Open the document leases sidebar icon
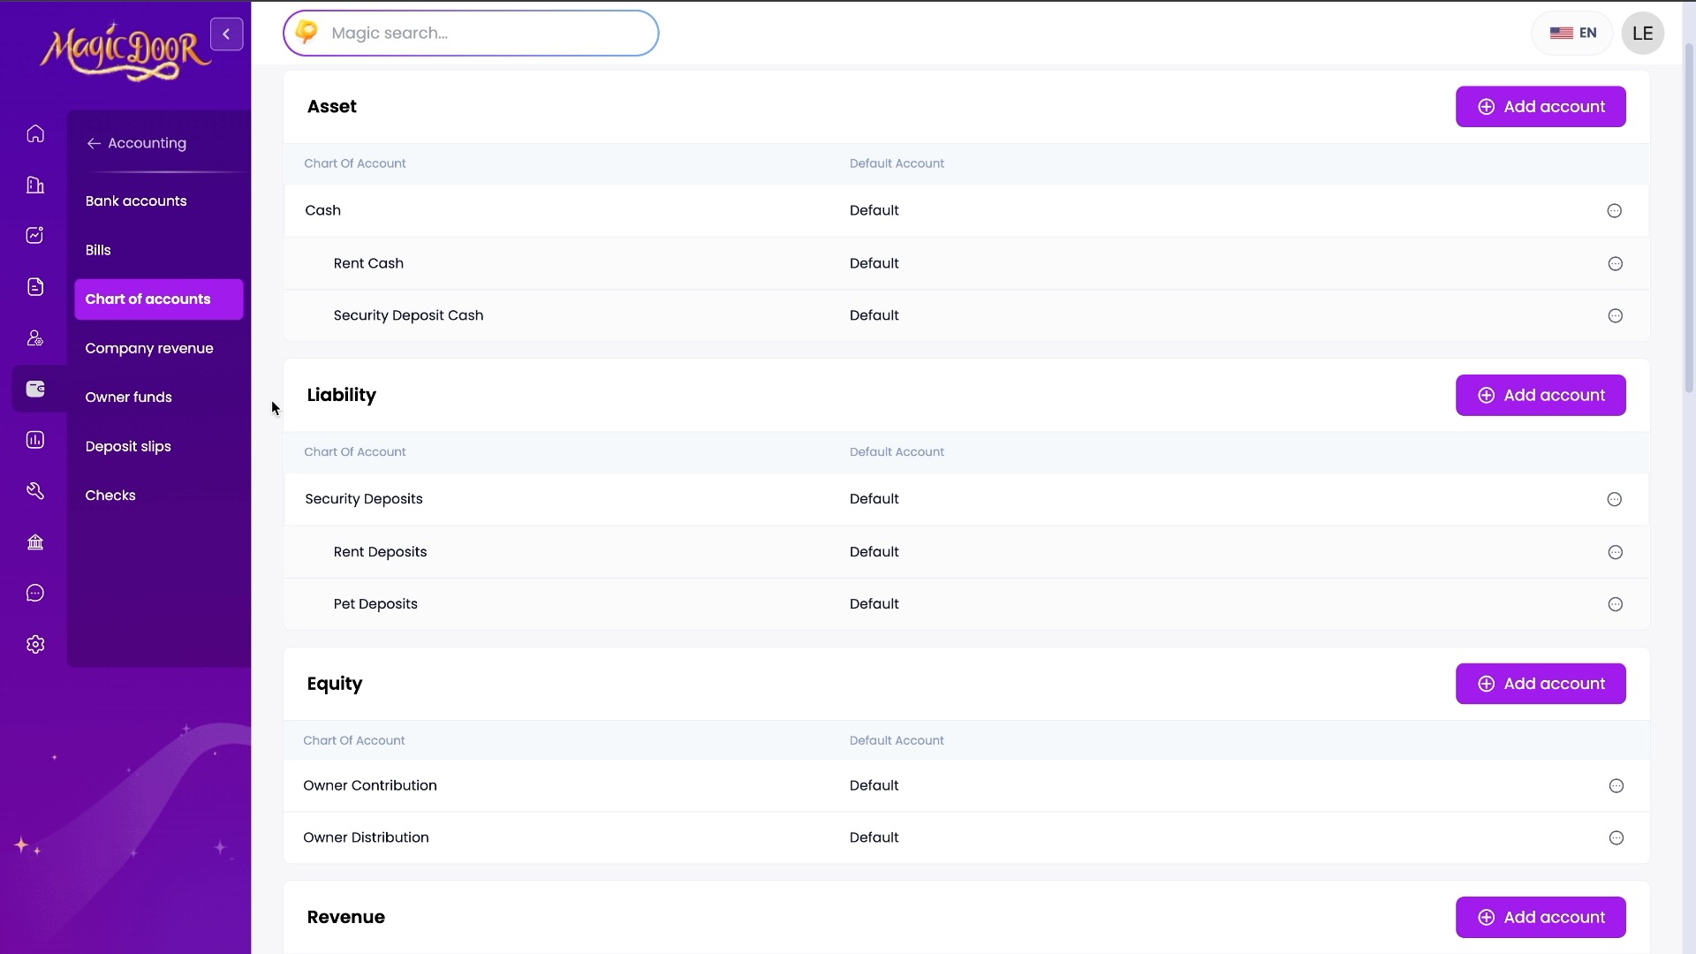 tap(35, 287)
